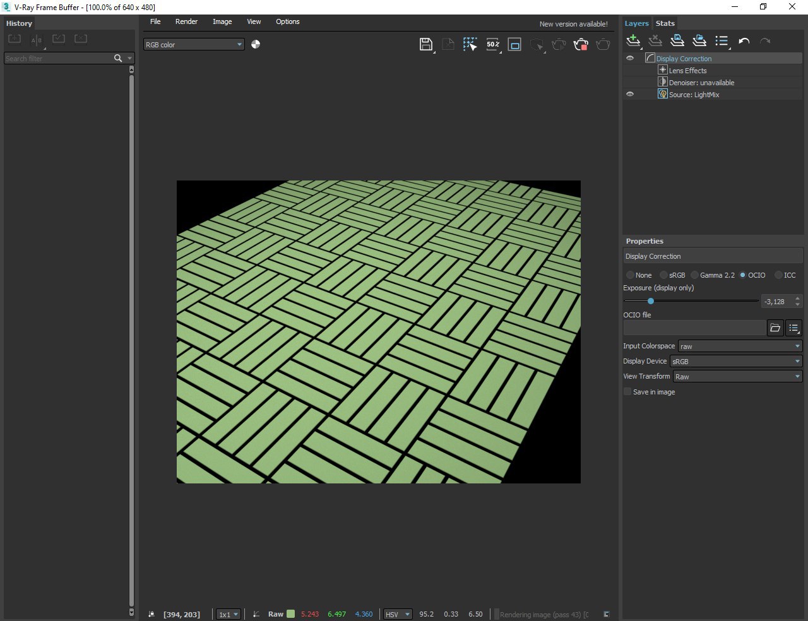
Task: Open the Input Colorspace raw dropdown
Action: tap(740, 346)
